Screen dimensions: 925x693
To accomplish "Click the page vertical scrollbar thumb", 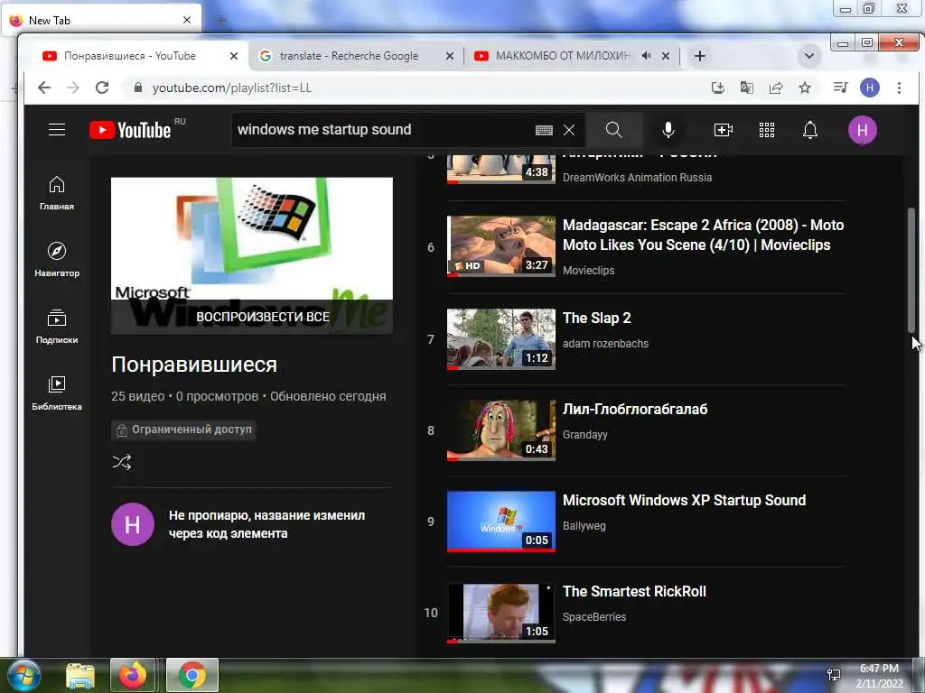I will pyautogui.click(x=911, y=270).
